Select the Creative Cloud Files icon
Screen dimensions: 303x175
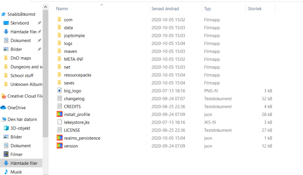tap(3, 96)
